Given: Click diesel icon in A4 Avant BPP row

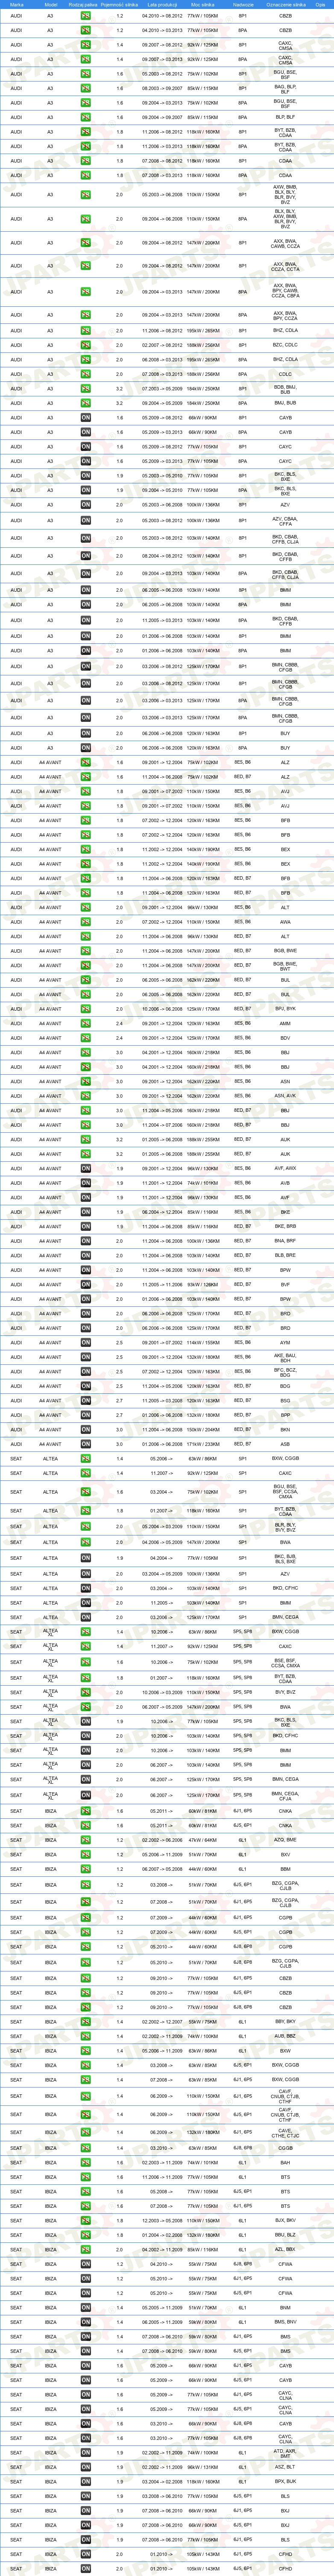Looking at the screenshot, I should pos(85,1415).
